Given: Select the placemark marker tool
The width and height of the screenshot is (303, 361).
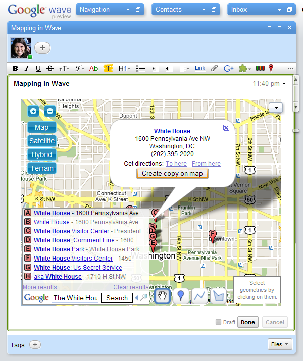Looking at the screenshot, I should point(181,296).
